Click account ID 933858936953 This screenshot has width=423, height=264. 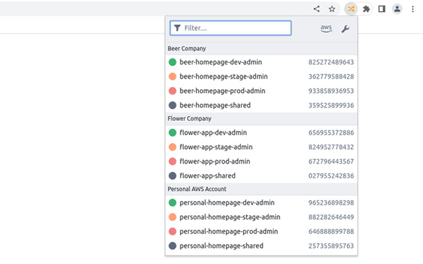coord(331,91)
